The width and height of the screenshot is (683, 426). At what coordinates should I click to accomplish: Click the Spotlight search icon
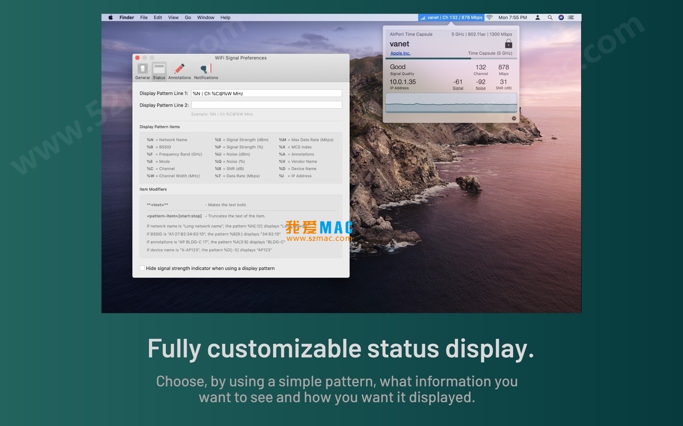pyautogui.click(x=550, y=17)
